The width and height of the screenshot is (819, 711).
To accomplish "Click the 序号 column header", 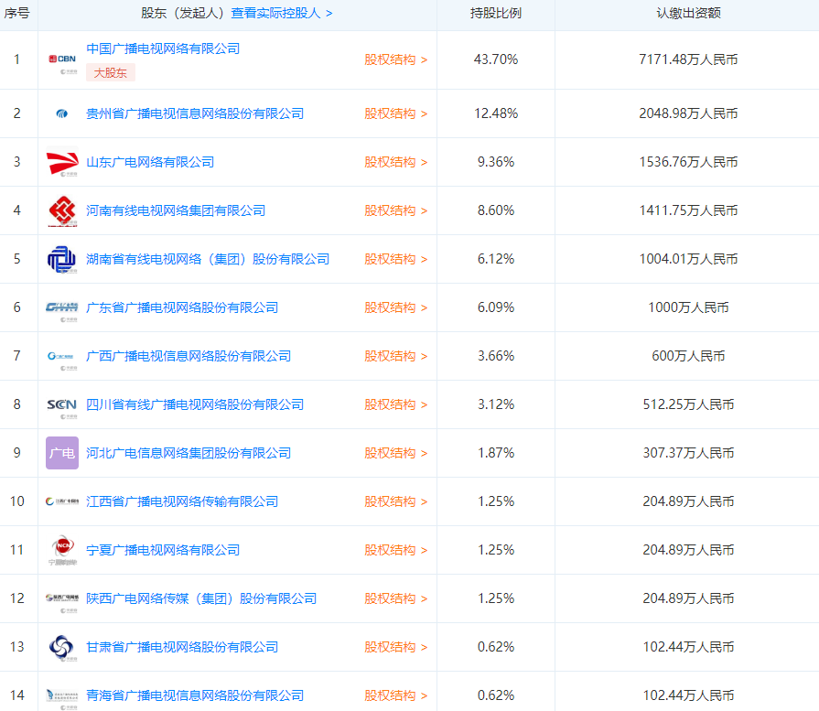I will 17,13.
